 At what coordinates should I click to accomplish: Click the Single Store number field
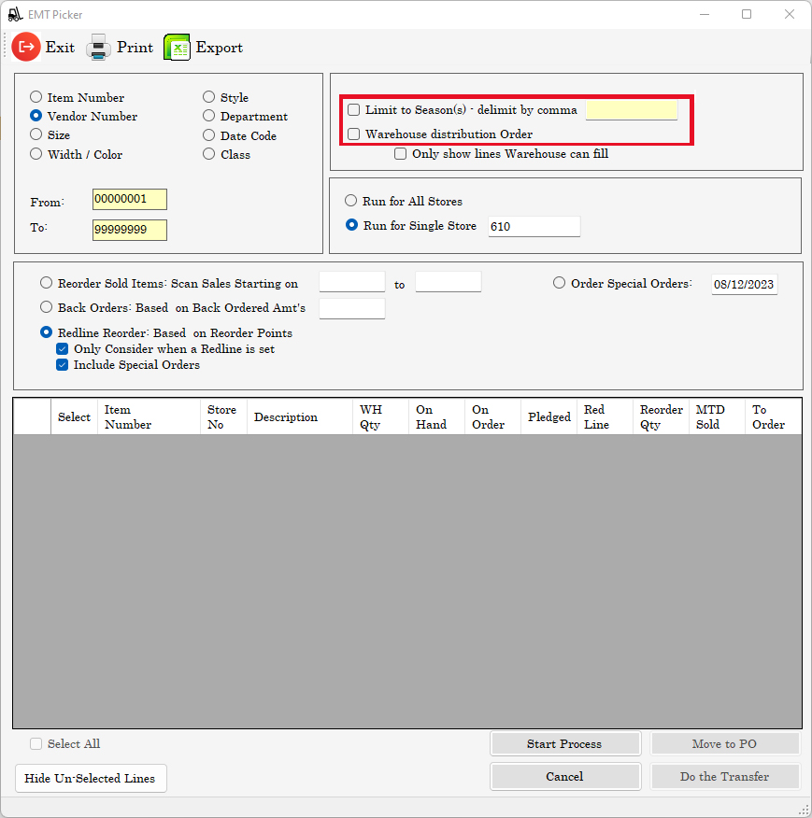click(x=534, y=226)
